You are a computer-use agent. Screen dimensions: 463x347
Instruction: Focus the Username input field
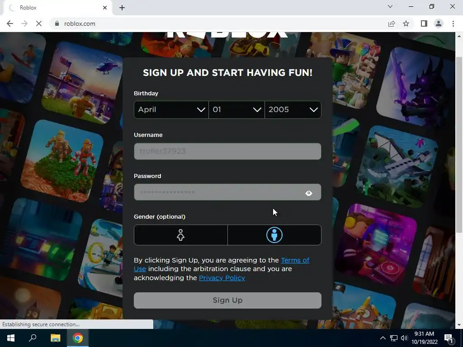click(227, 151)
